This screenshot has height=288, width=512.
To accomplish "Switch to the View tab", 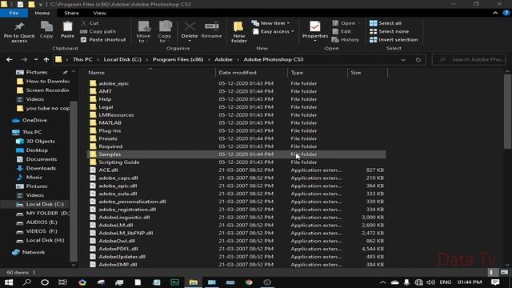I will [x=99, y=13].
